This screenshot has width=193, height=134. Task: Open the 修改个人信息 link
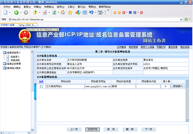(147, 47)
